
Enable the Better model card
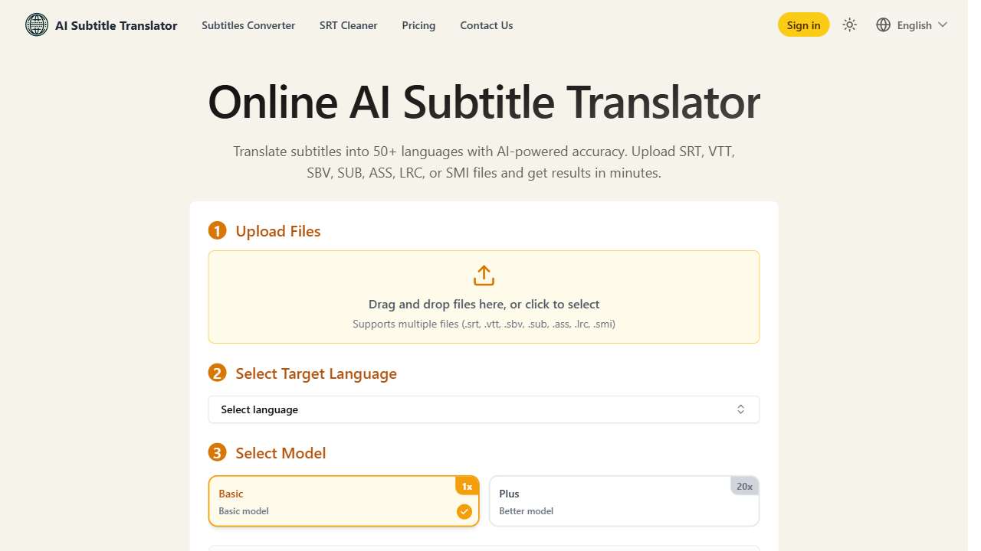point(624,500)
